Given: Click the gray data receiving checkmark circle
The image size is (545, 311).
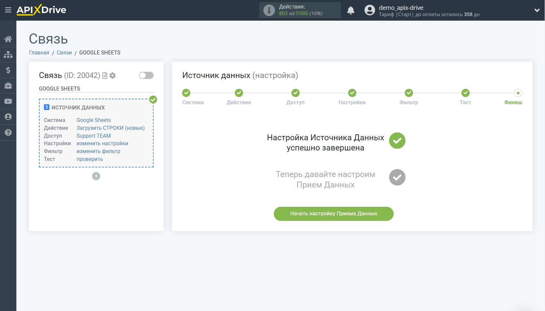Looking at the screenshot, I should click(397, 177).
